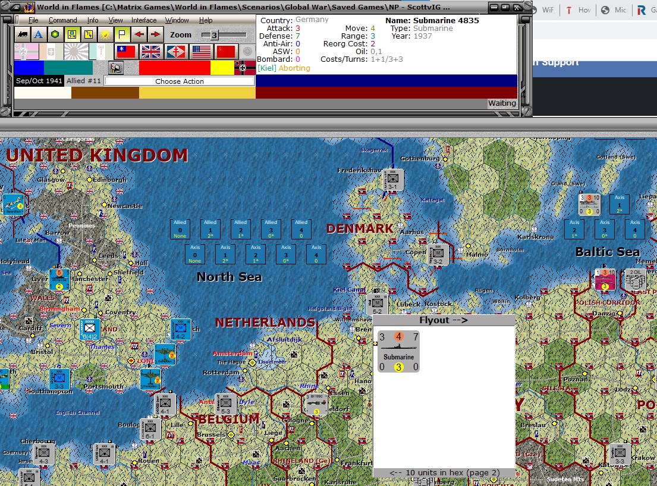
Task: Click the Allied #11 impulse label
Action: click(83, 81)
